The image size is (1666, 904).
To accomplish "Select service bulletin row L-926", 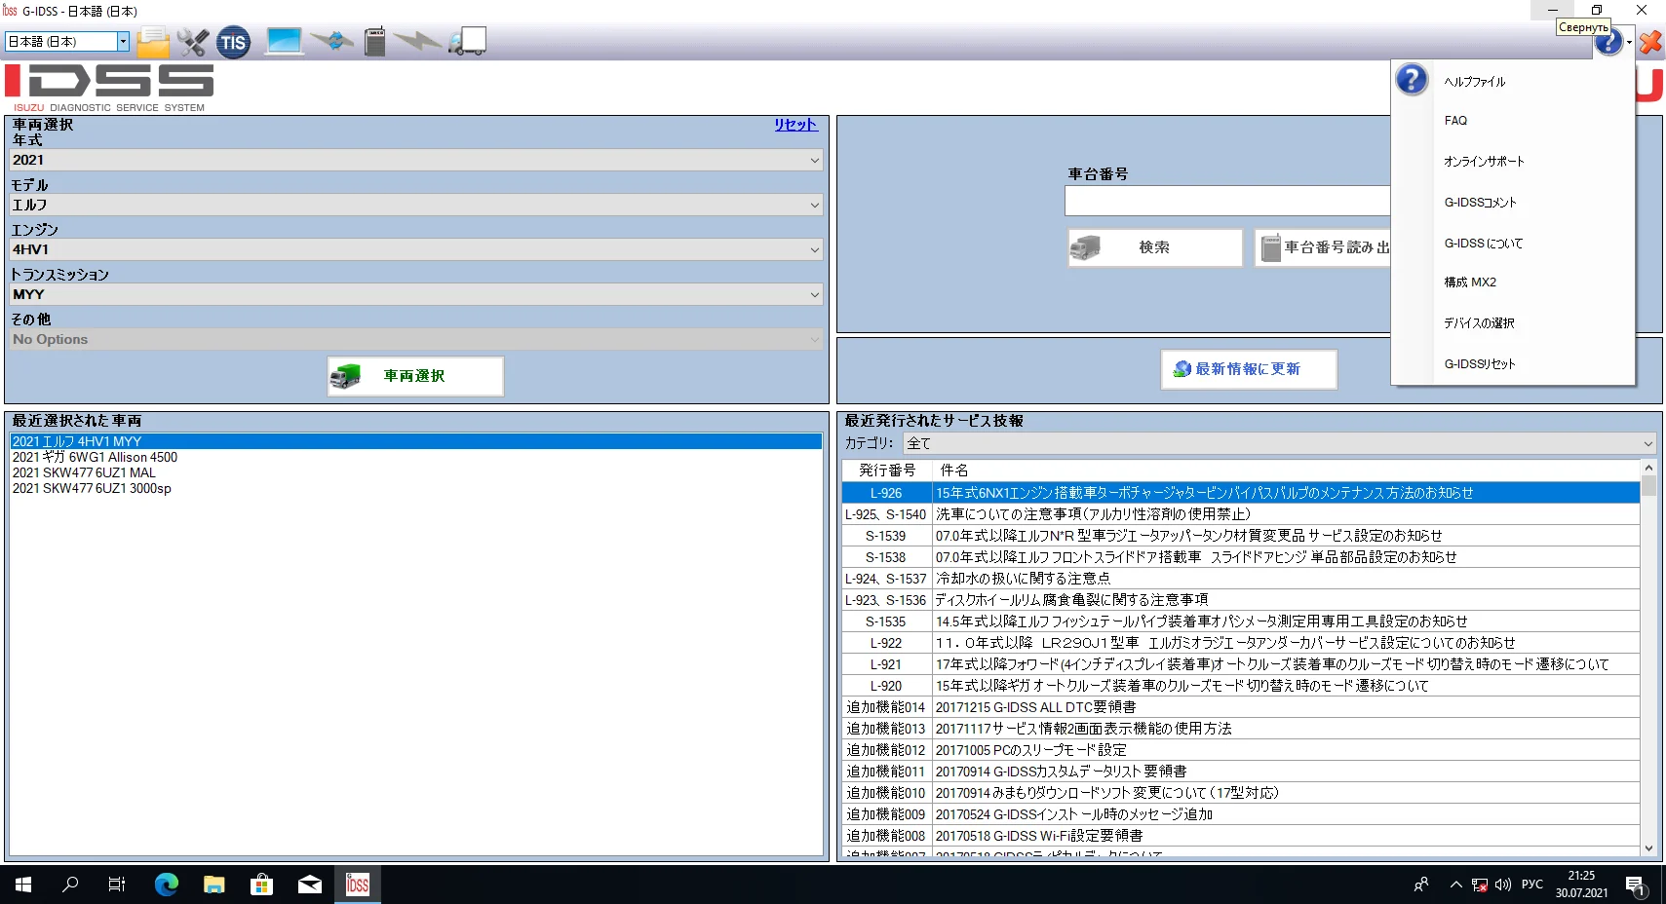I will [1241, 493].
